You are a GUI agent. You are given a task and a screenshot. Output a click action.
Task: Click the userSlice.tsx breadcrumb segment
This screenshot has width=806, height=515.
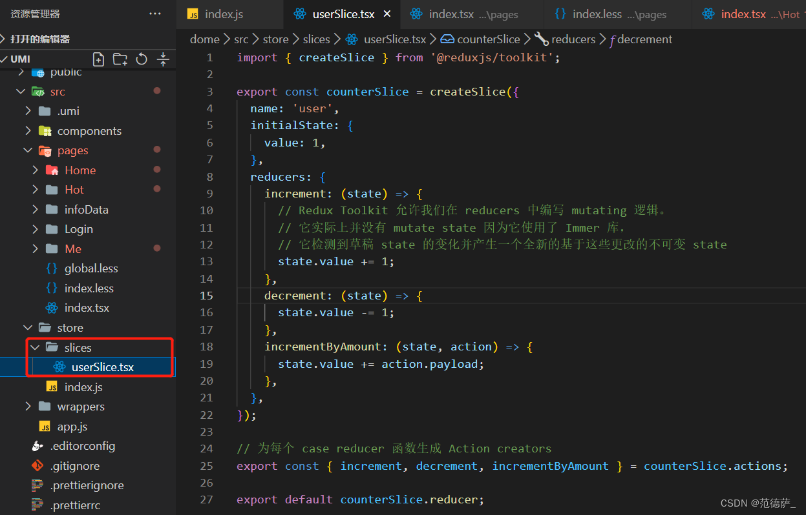(x=386, y=39)
